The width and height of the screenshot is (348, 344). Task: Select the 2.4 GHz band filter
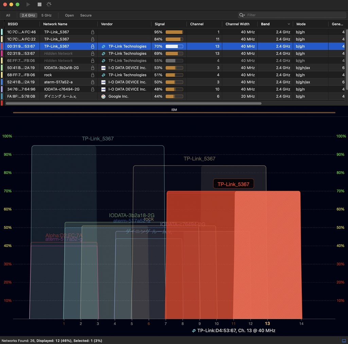pyautogui.click(x=29, y=15)
